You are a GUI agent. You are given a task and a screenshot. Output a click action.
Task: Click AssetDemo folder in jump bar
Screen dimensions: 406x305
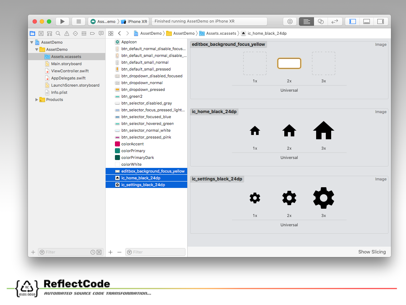click(x=180, y=33)
